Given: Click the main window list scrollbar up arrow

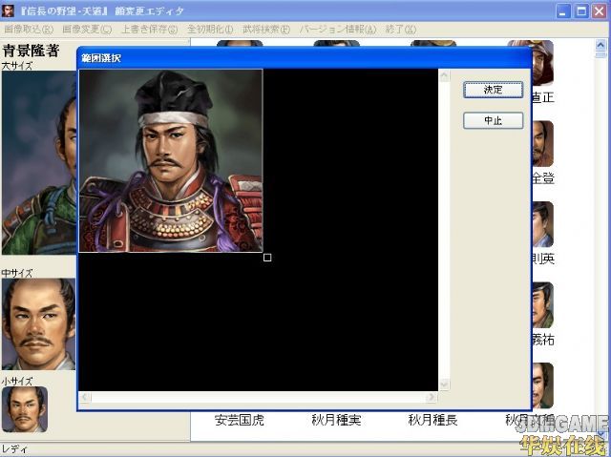Looking at the screenshot, I should pyautogui.click(x=600, y=46).
